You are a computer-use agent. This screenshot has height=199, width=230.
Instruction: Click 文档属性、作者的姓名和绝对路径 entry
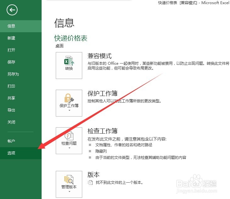[124, 145]
